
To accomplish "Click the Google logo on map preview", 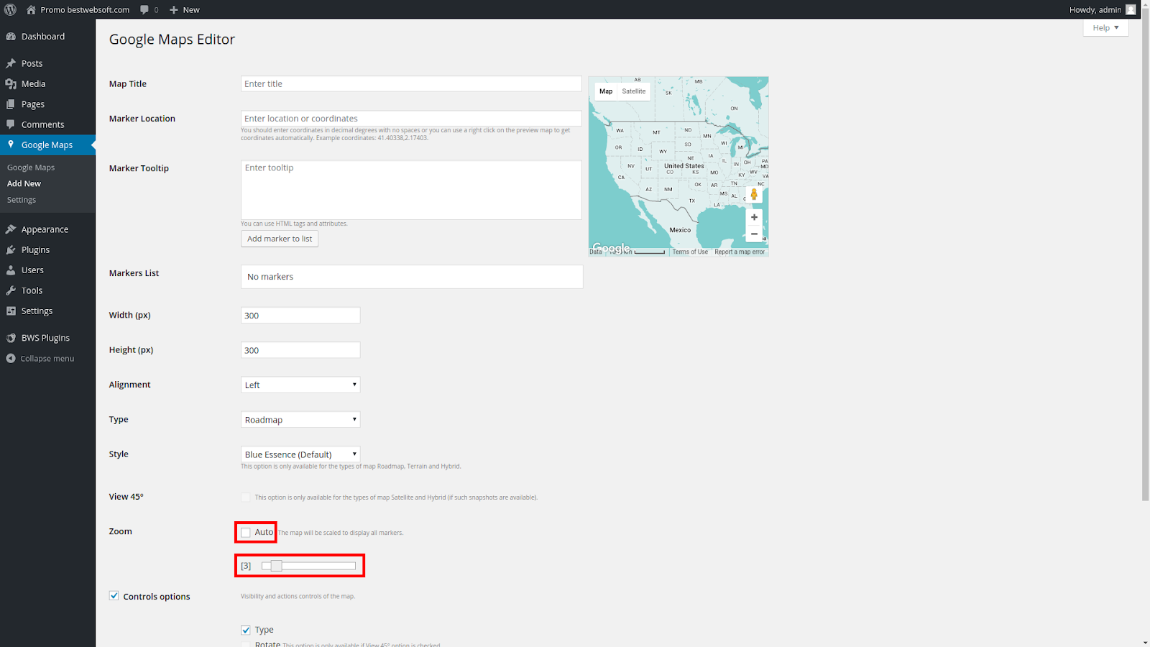I will [x=611, y=248].
